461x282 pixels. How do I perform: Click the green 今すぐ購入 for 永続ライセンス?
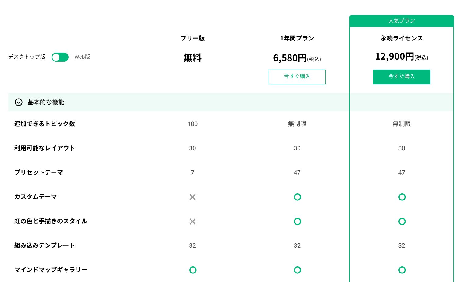click(402, 77)
